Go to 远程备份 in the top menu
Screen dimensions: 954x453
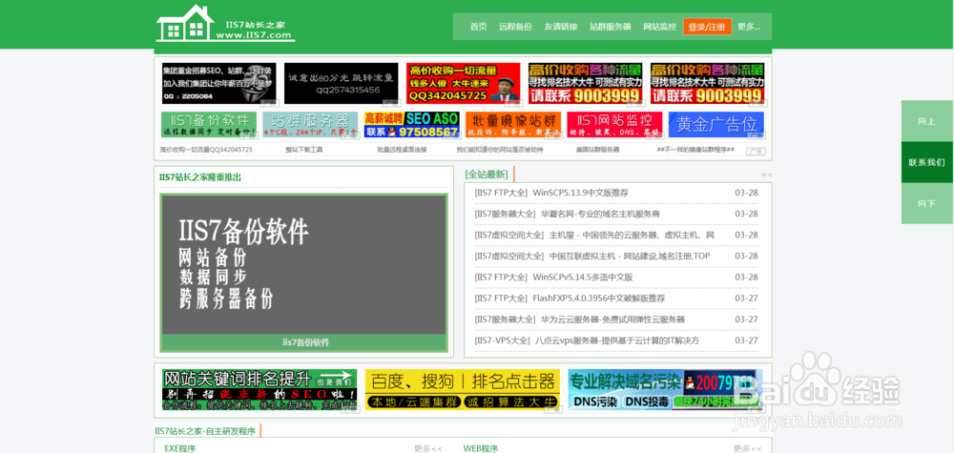click(515, 27)
